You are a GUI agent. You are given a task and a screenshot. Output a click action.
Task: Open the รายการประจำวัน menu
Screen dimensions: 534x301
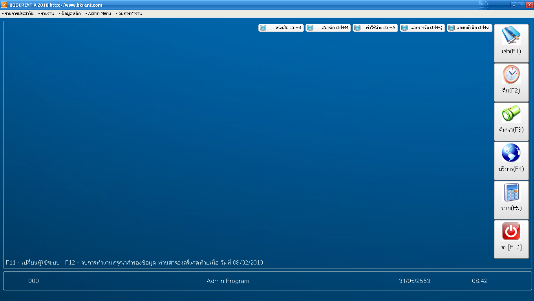pos(18,13)
